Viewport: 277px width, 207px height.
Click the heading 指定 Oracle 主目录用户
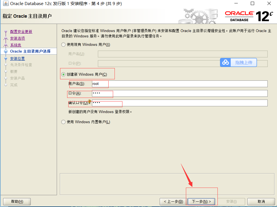click(x=27, y=16)
